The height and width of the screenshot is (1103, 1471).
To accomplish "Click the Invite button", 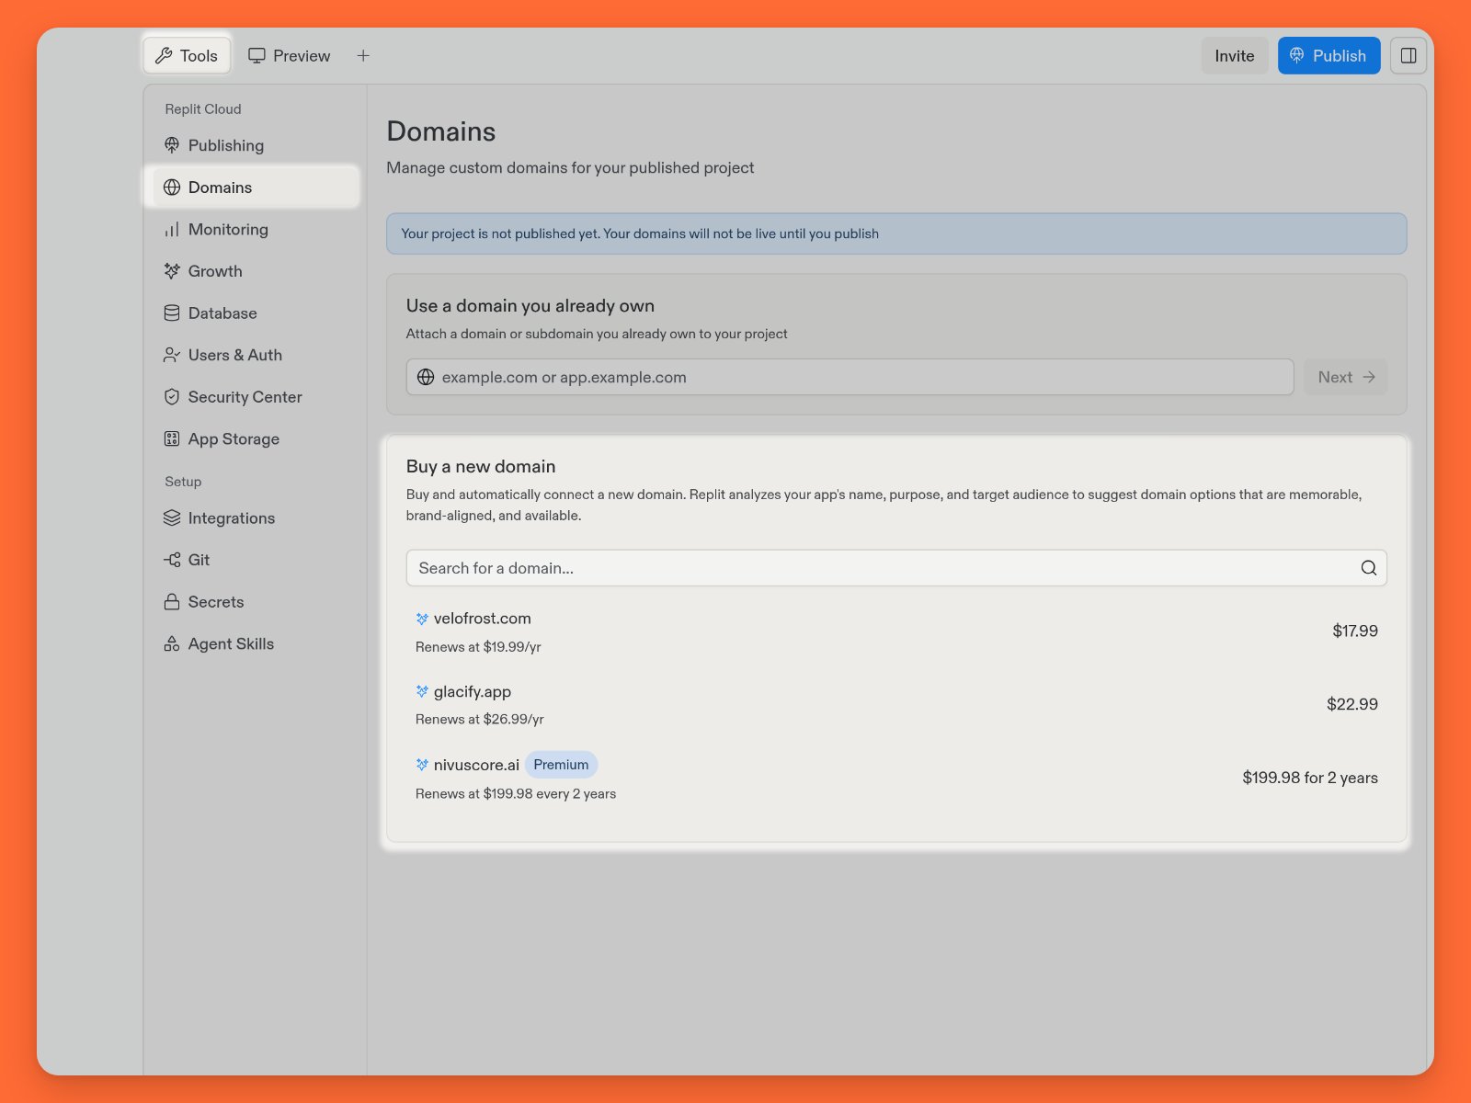I will (x=1234, y=55).
